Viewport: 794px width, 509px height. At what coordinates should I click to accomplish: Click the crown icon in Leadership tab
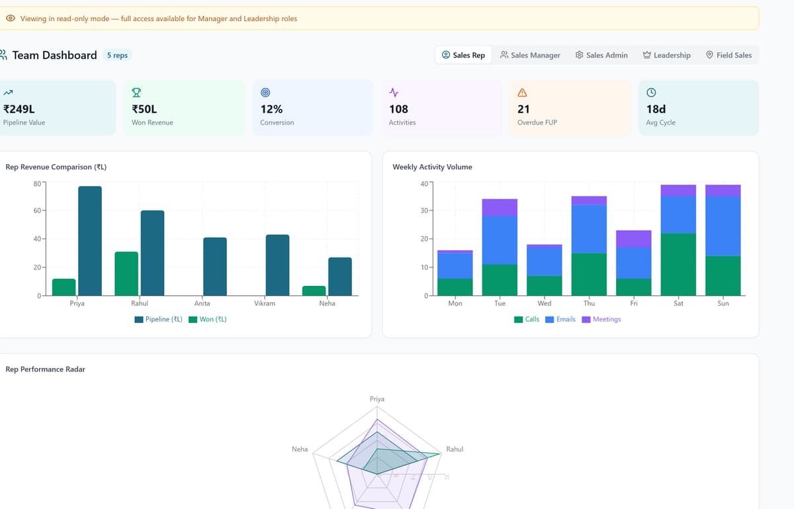647,55
